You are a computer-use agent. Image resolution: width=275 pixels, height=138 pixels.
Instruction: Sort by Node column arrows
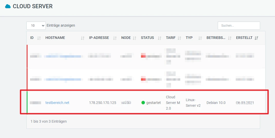tap(135, 38)
